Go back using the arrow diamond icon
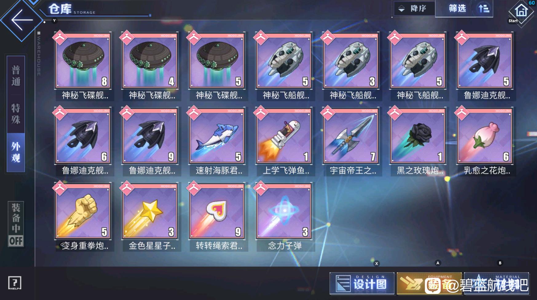Image resolution: width=537 pixels, height=300 pixels. tap(21, 20)
